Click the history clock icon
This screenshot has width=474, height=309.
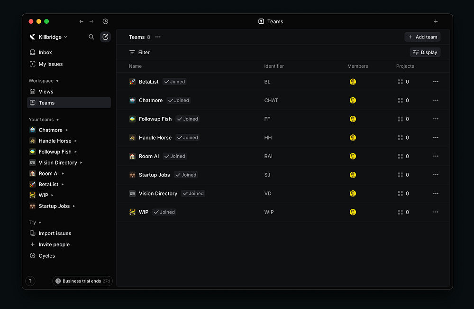point(105,21)
